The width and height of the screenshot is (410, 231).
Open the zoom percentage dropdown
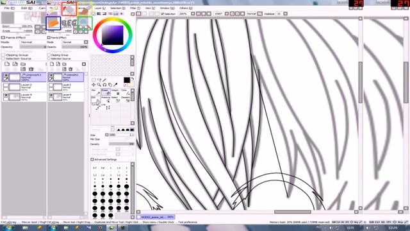(x=193, y=13)
